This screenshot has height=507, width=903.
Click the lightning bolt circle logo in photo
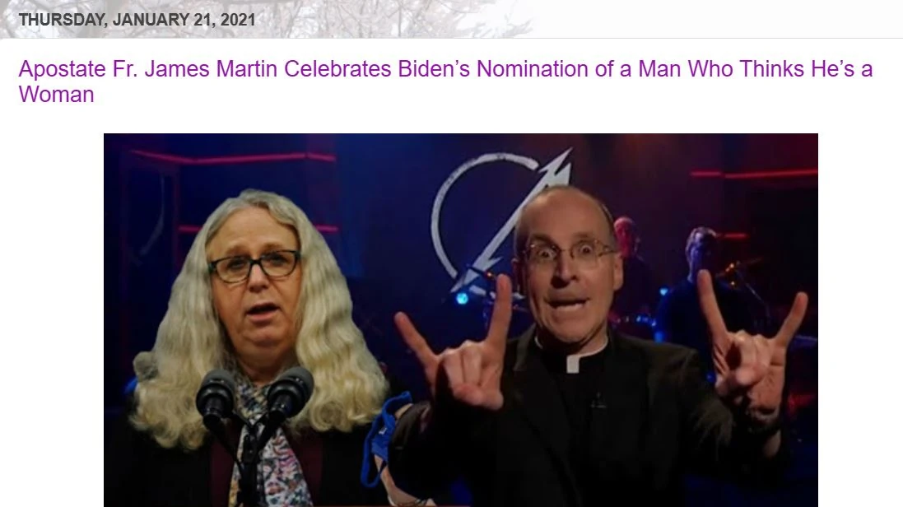click(x=500, y=219)
